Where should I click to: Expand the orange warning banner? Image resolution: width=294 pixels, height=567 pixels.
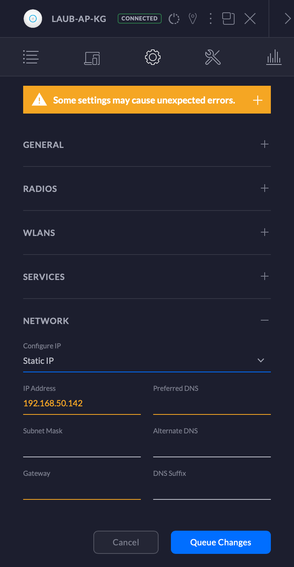(x=258, y=100)
